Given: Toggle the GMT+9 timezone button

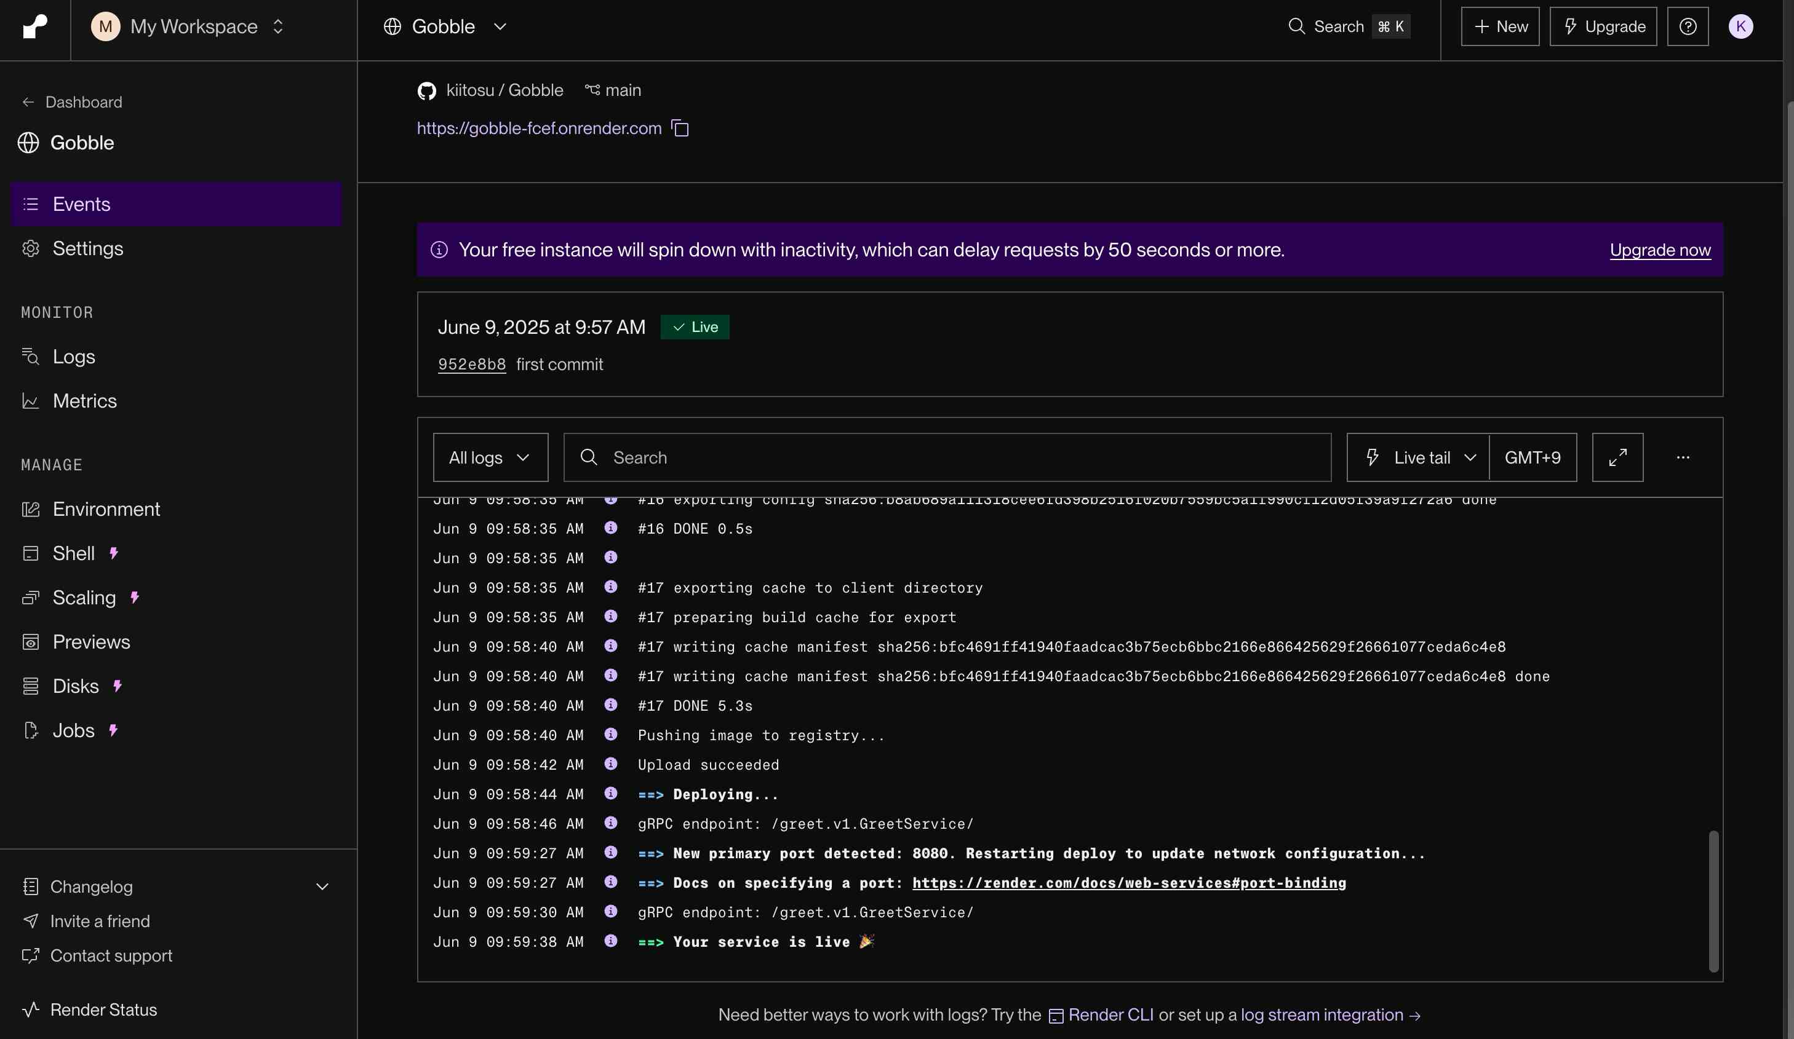Looking at the screenshot, I should (1532, 457).
